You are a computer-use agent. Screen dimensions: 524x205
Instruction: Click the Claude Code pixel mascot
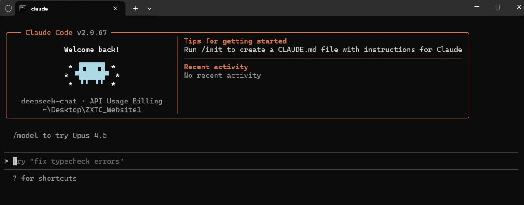tap(92, 73)
